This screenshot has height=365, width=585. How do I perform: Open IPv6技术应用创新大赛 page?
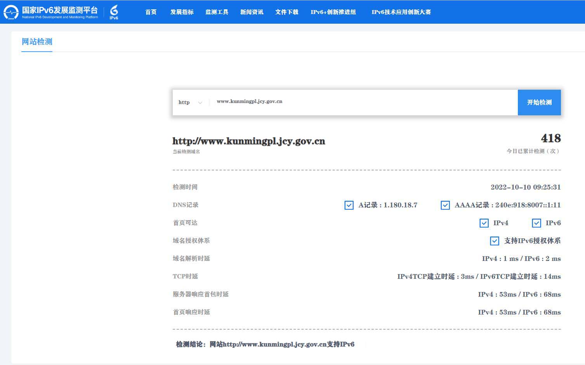click(x=401, y=12)
